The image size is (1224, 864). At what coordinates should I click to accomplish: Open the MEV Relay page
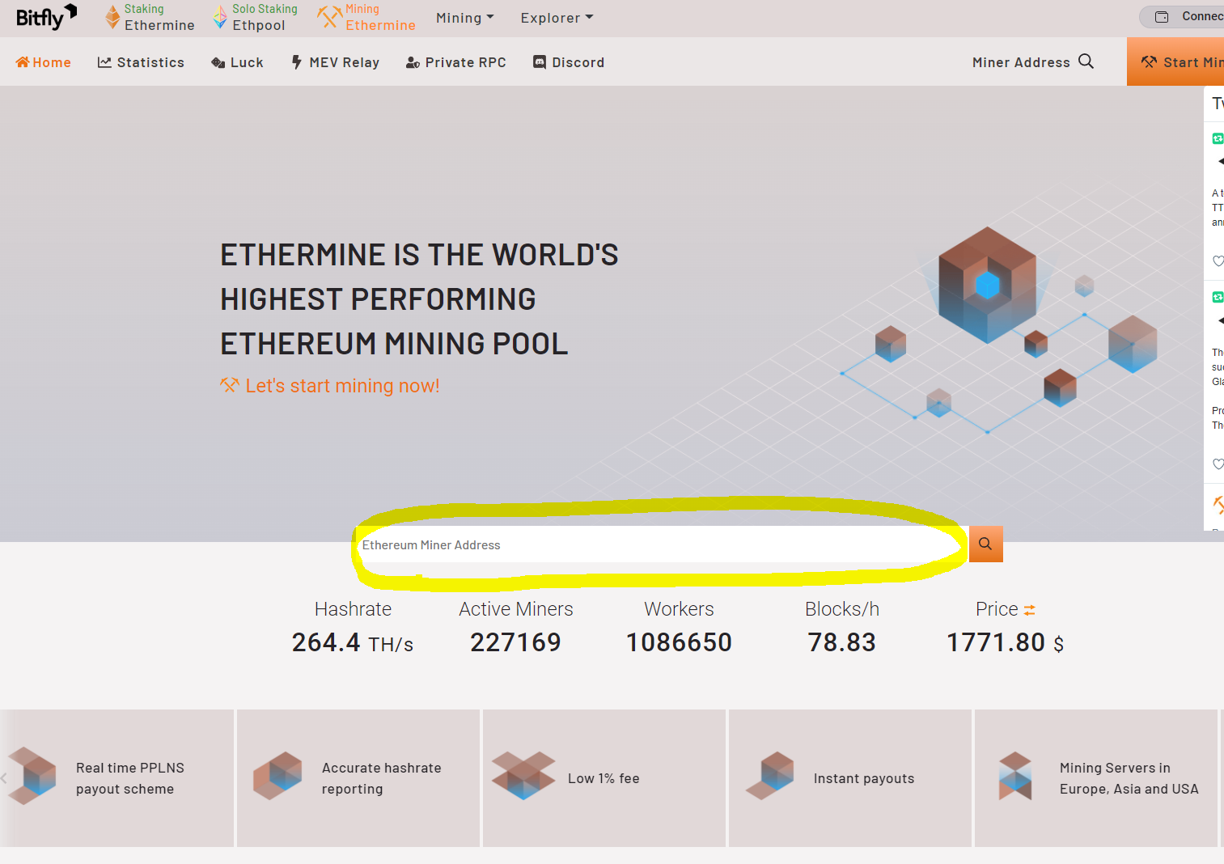pyautogui.click(x=335, y=62)
